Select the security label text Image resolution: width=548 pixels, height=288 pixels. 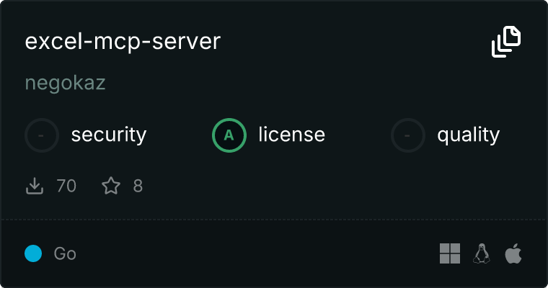109,135
